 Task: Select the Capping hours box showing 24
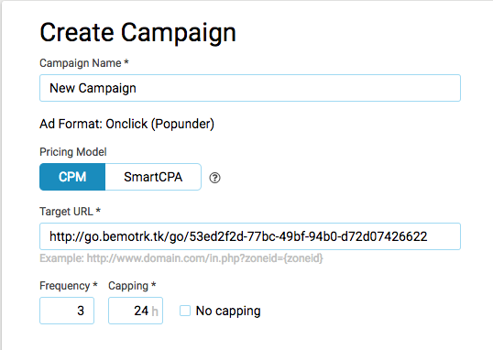coord(136,311)
